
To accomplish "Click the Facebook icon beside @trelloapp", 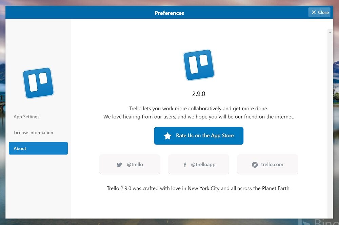I will tap(185, 165).
